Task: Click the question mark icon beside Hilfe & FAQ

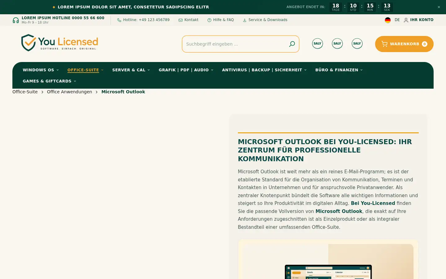Action: pyautogui.click(x=209, y=20)
